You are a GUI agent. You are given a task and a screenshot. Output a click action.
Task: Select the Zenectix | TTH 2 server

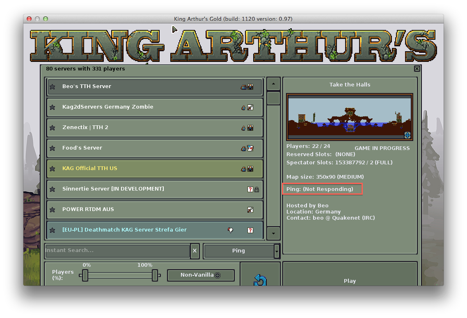(x=155, y=128)
